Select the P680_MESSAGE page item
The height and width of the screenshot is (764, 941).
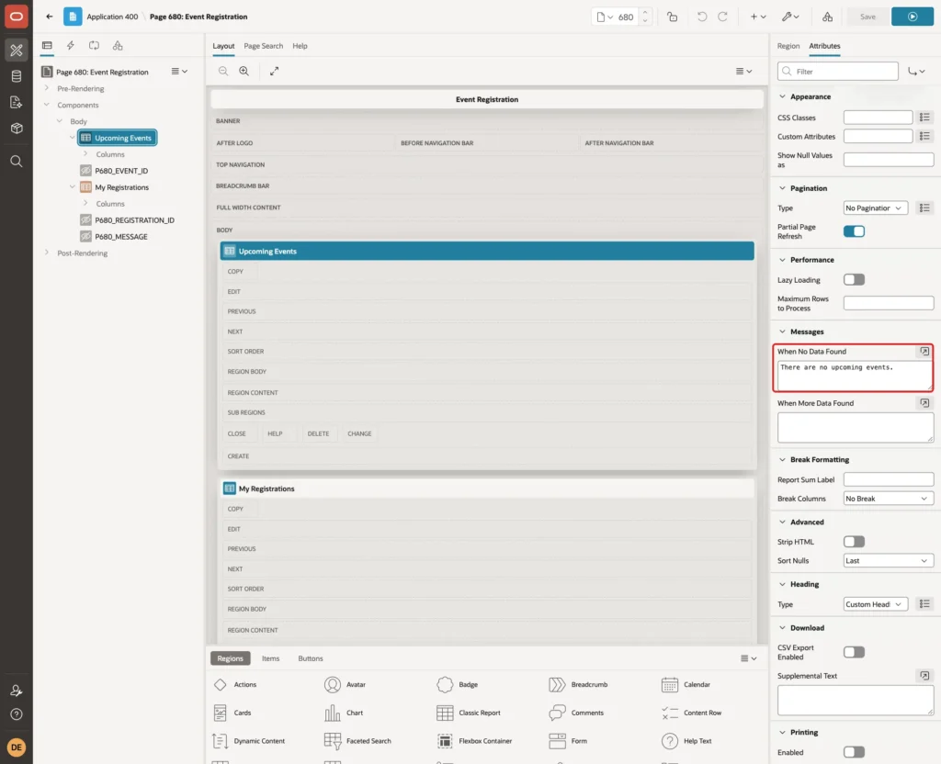click(120, 237)
